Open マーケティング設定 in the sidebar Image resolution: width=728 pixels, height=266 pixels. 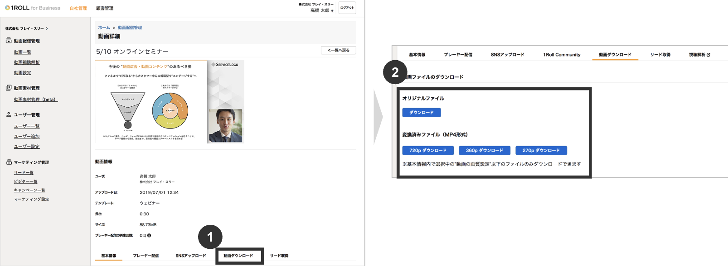31,199
